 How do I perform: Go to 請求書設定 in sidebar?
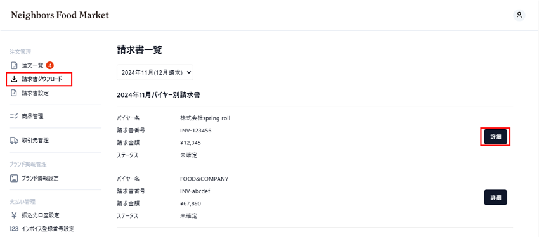[30, 93]
